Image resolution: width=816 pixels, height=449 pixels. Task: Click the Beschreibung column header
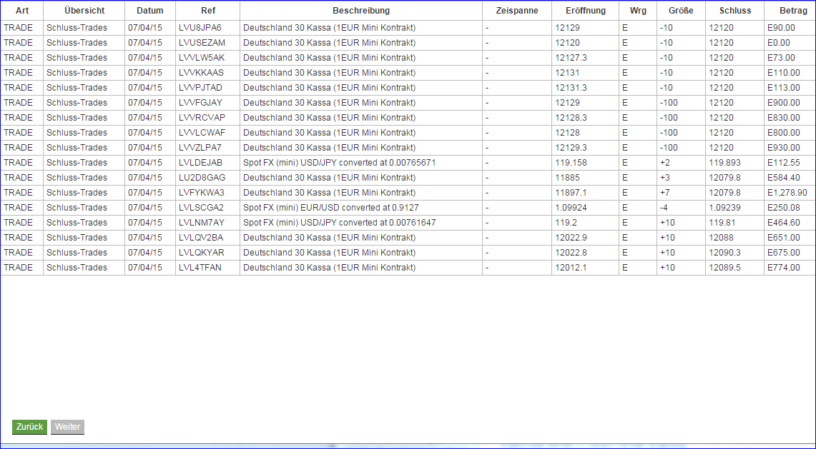(361, 10)
